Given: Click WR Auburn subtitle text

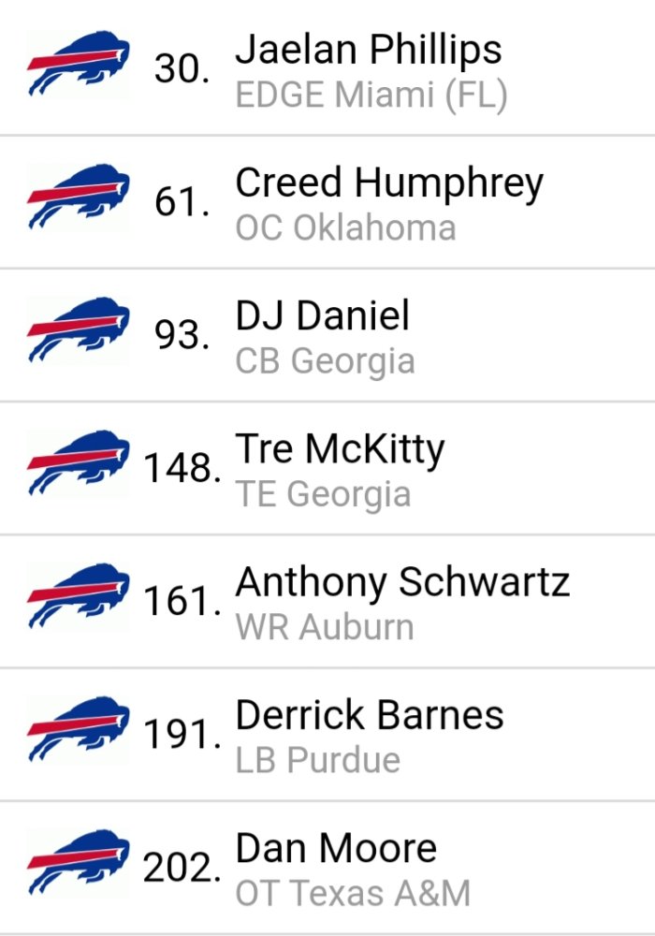Looking at the screenshot, I should [324, 627].
